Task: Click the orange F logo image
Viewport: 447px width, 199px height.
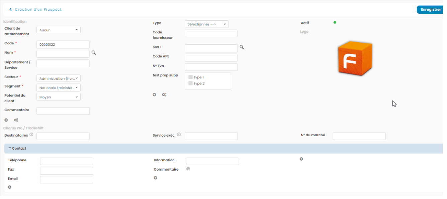Action: tap(355, 59)
